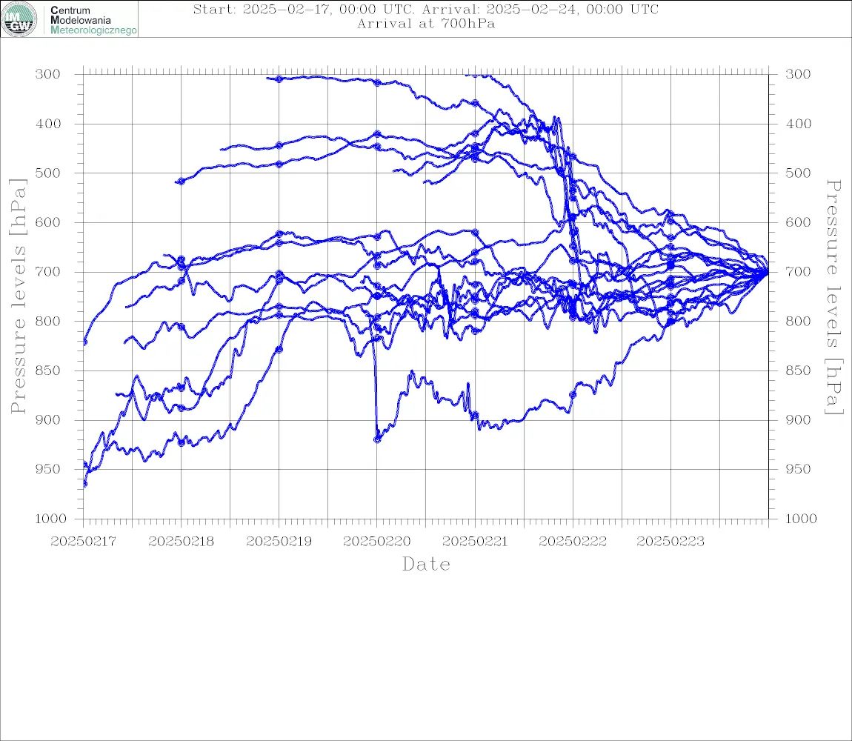Screen dimensions: 852x741
Task: Click the IMGW round logo icon
Action: 19,19
